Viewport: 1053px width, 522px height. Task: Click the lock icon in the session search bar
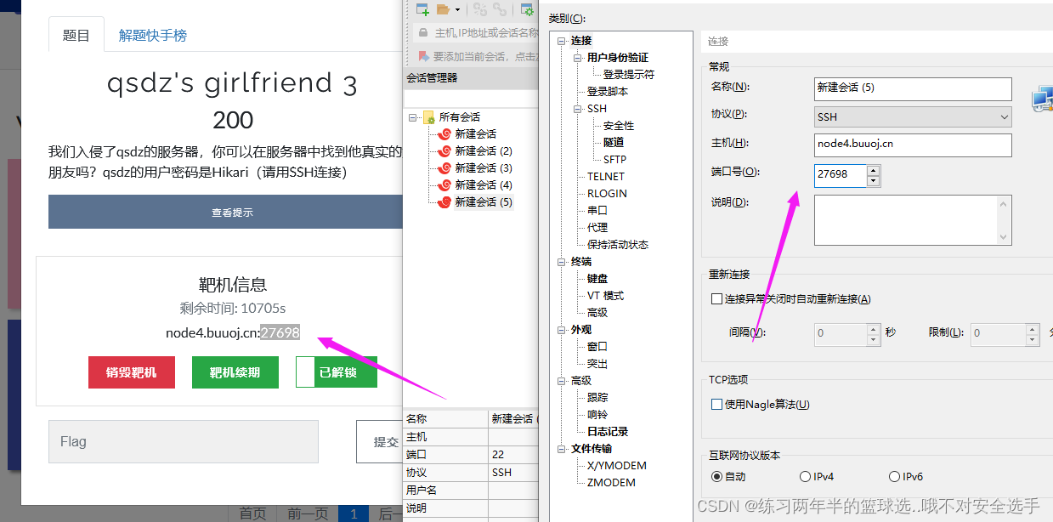422,31
